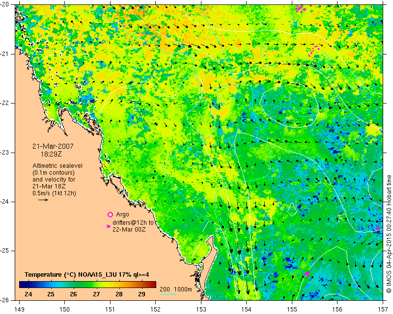
Task: Click the '18:29Z' time label
Action: tap(51, 154)
